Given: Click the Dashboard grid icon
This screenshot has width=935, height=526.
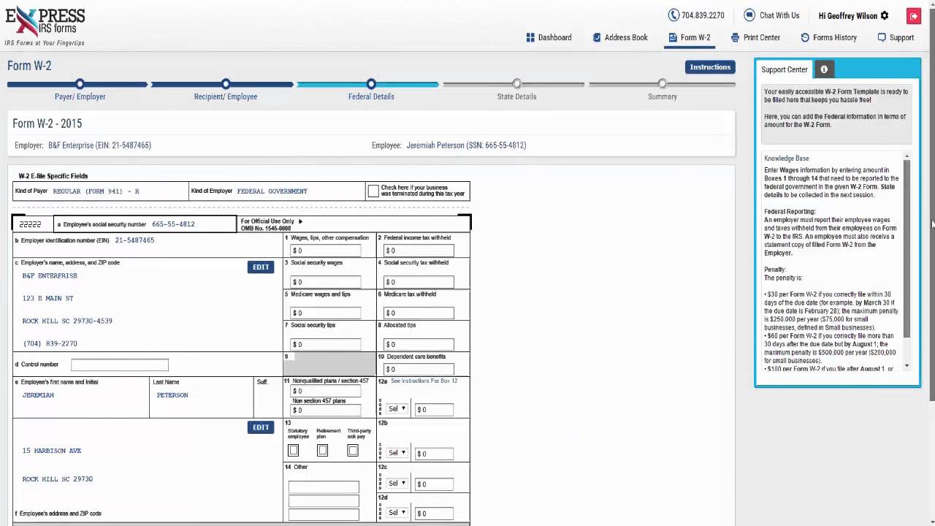Looking at the screenshot, I should point(530,37).
